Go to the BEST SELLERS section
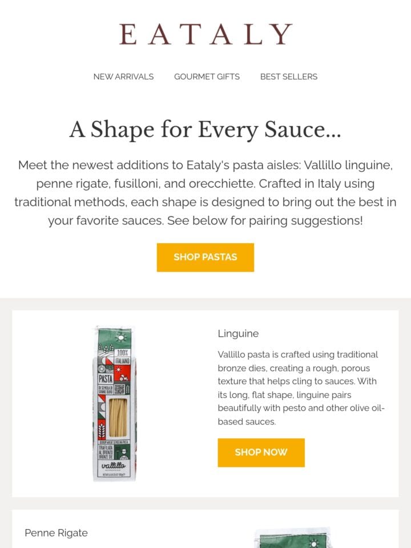411x548 pixels. pos(289,76)
